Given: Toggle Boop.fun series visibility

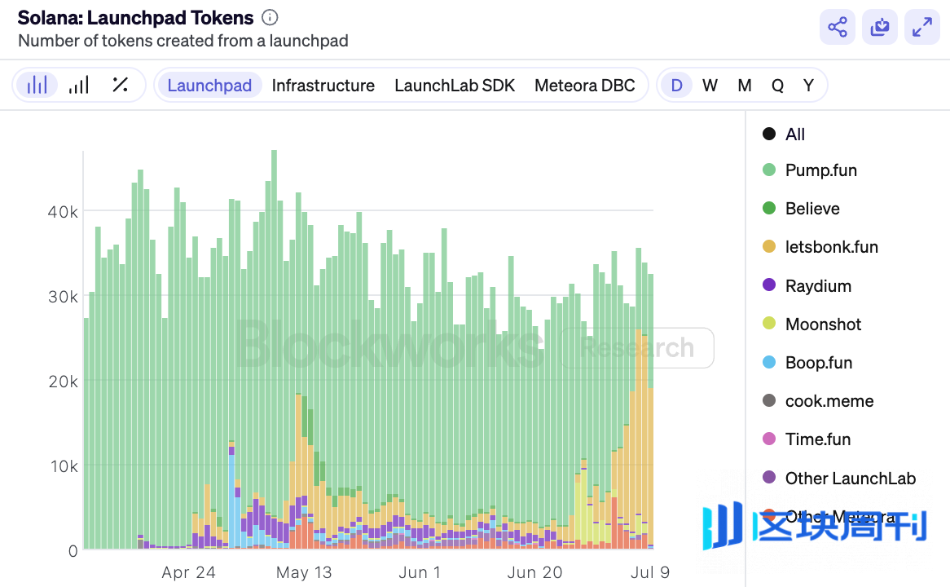Looking at the screenshot, I should tap(807, 363).
